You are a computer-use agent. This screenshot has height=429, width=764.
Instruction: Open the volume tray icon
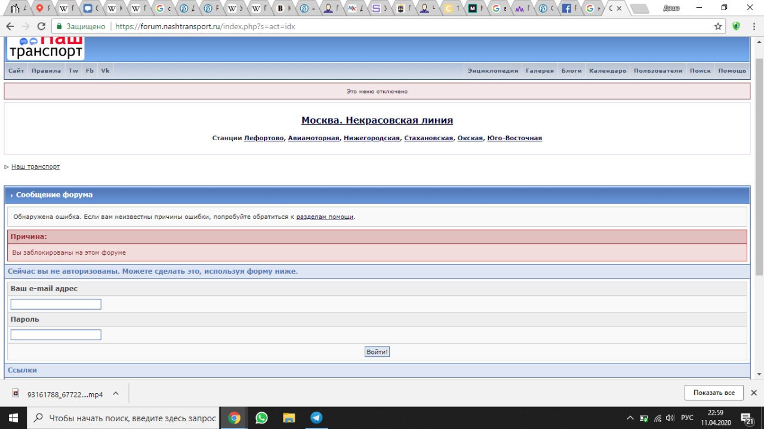coord(670,418)
